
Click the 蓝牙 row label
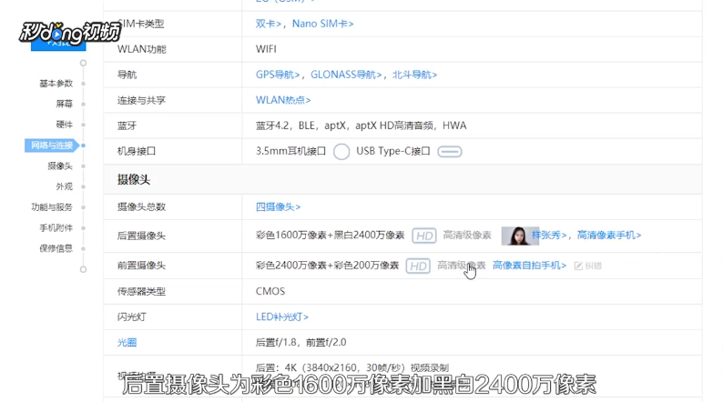[127, 126]
